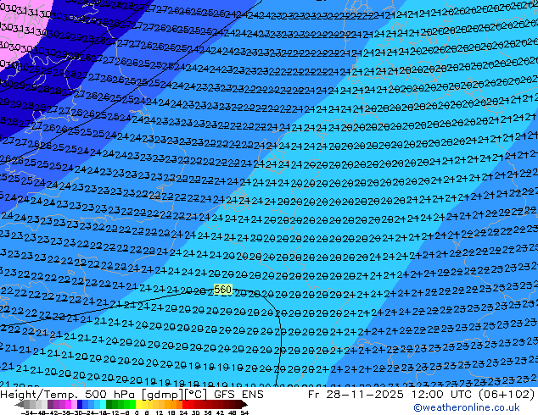
Task: Click the left grey arrow of the color scale
Action: 20,404
